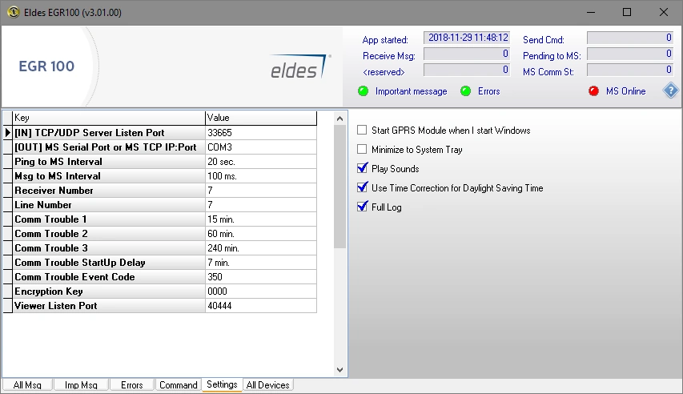Click the settings table scroll up arrow

click(x=339, y=119)
